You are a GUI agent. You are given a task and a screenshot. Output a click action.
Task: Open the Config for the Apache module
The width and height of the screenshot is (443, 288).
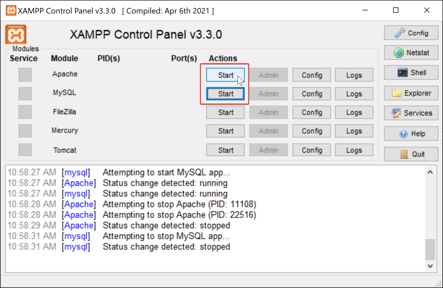coord(312,75)
